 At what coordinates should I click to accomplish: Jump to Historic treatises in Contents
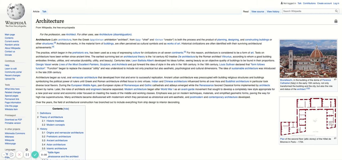55,121
